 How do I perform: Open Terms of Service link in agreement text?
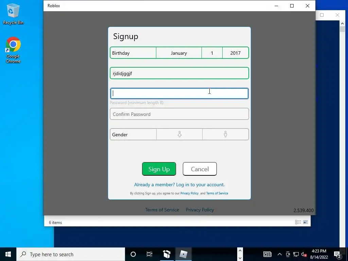click(x=217, y=193)
